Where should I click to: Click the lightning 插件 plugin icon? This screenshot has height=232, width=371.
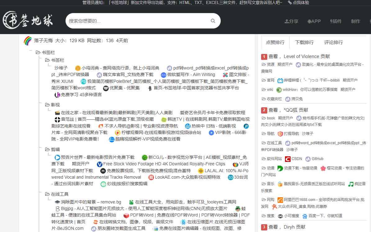[332, 21]
